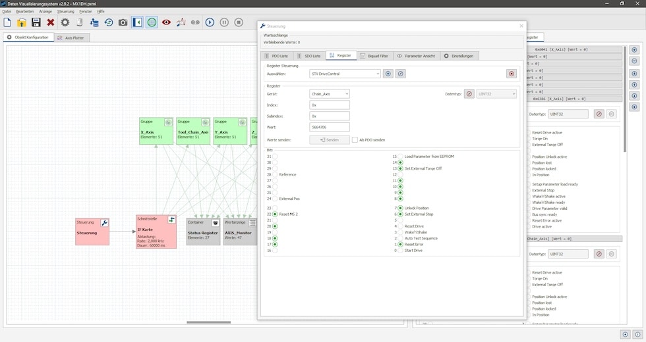The image size is (646, 342).
Task: Click the red eye toolbar icon
Action: [166, 22]
